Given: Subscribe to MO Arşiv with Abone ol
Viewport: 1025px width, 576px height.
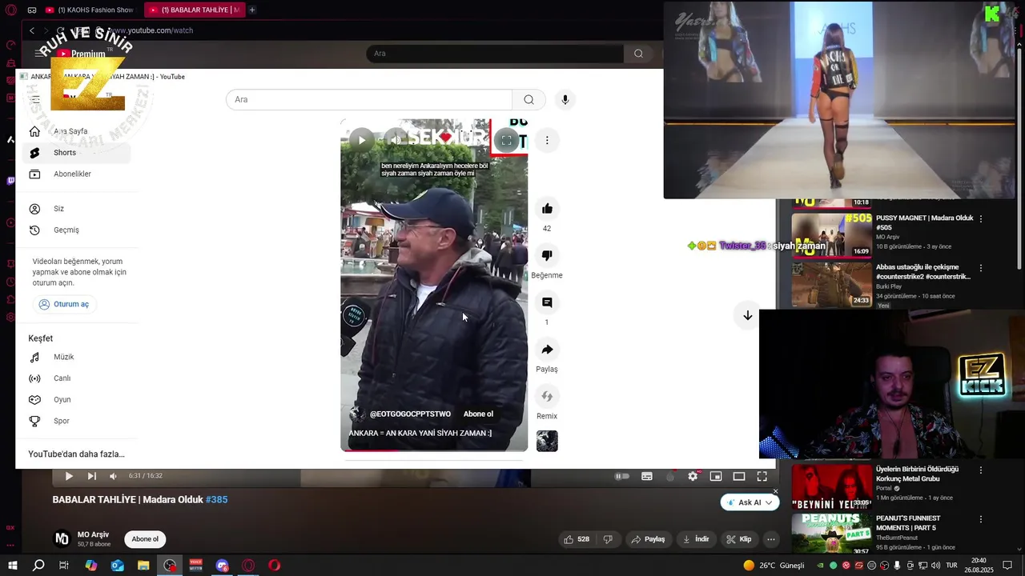Looking at the screenshot, I should [145, 539].
